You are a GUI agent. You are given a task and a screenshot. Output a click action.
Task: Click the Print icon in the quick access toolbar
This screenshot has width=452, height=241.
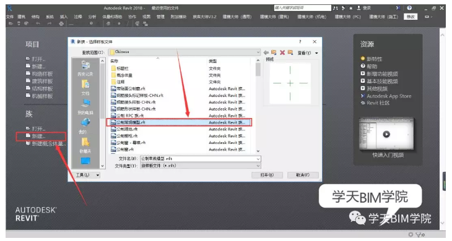pos(61,23)
